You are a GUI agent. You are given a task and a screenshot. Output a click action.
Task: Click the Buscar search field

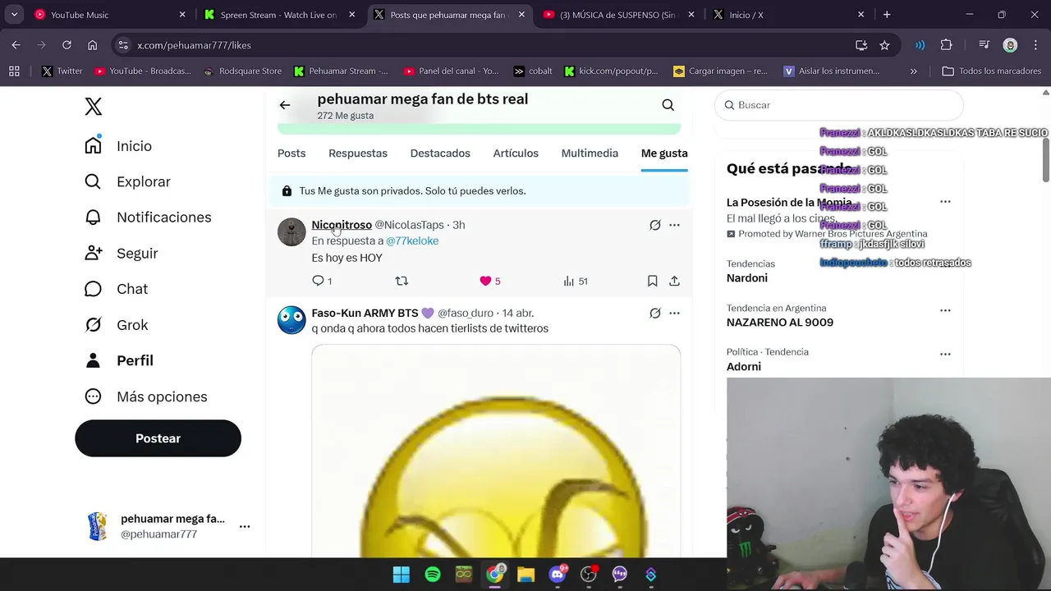(839, 105)
